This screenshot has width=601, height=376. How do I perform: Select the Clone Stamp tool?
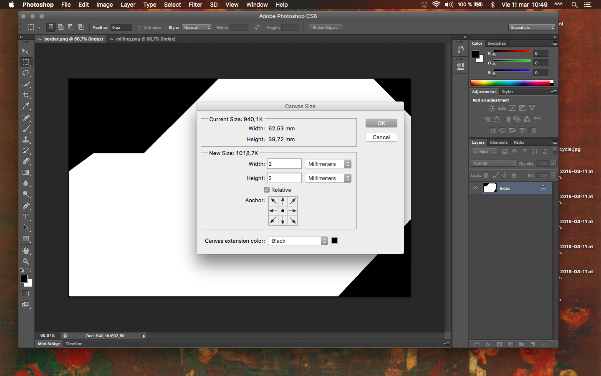point(26,140)
